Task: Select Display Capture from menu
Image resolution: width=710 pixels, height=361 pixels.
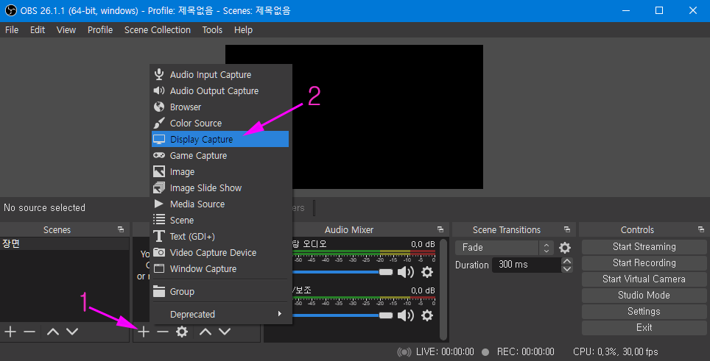Action: coord(220,139)
